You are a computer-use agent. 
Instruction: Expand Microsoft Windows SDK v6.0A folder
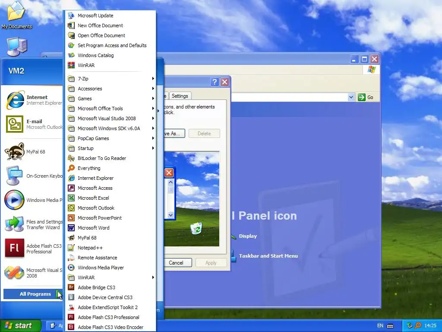coord(110,128)
